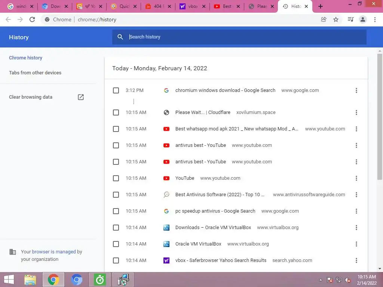Click Clear browsing data link
The height and width of the screenshot is (287, 383).
click(x=31, y=97)
